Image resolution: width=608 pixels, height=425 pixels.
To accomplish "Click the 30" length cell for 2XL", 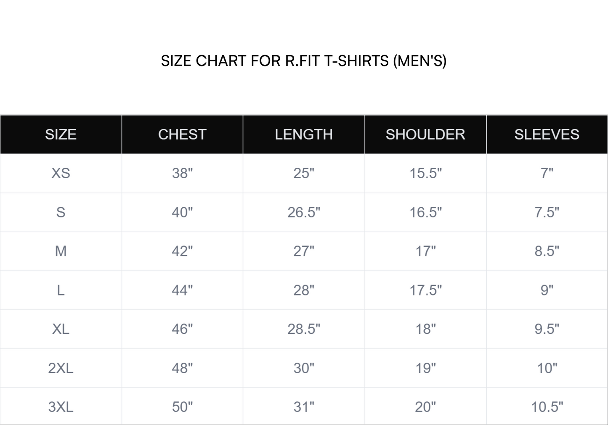I will click(304, 368).
